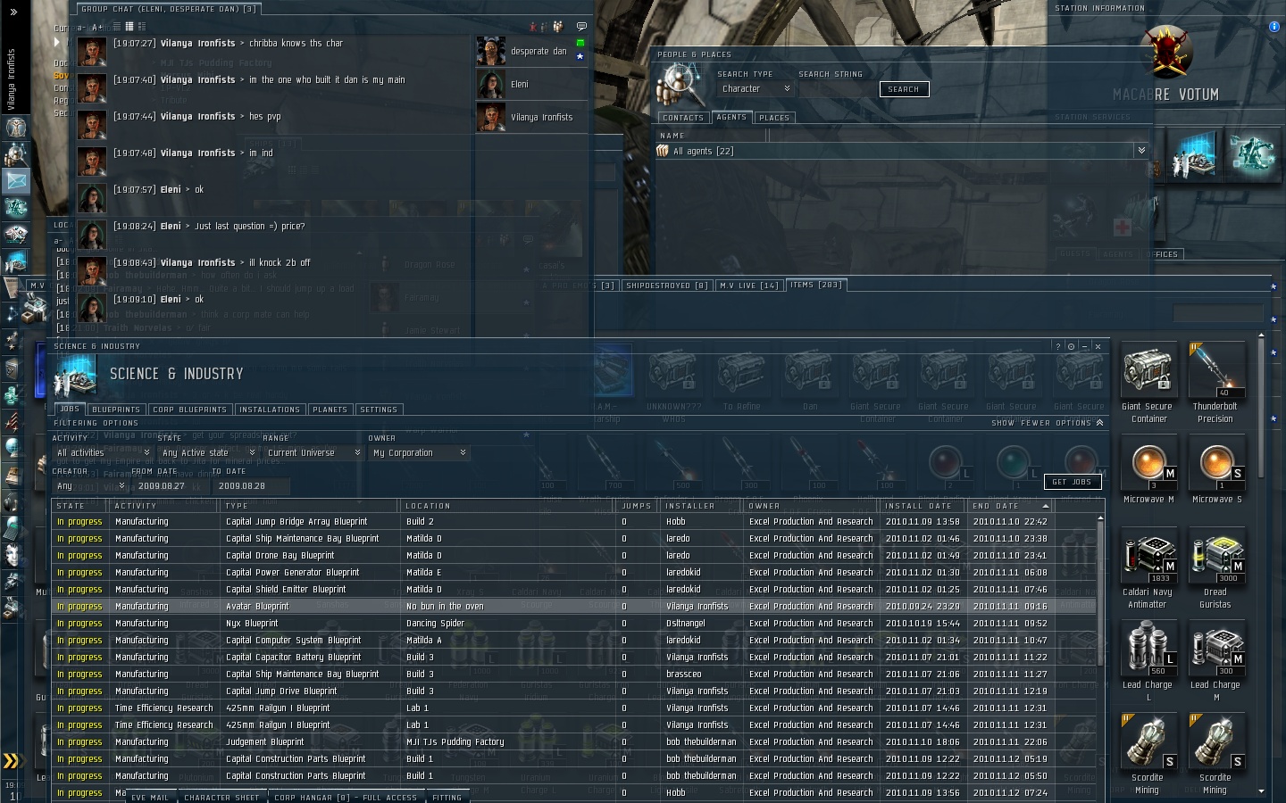Select the Microwave M crystal item

1148,470
